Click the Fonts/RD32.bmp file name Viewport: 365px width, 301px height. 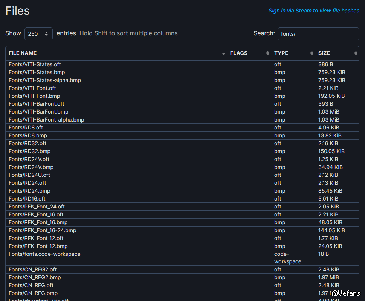tap(29, 151)
